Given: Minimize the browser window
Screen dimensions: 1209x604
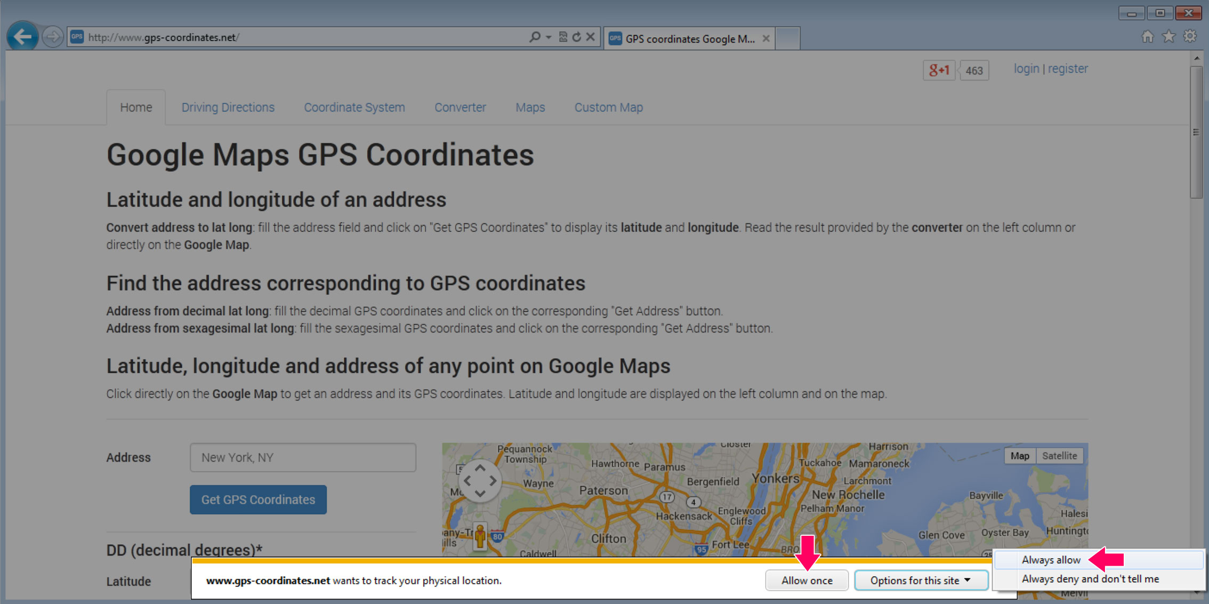Looking at the screenshot, I should click(1132, 13).
